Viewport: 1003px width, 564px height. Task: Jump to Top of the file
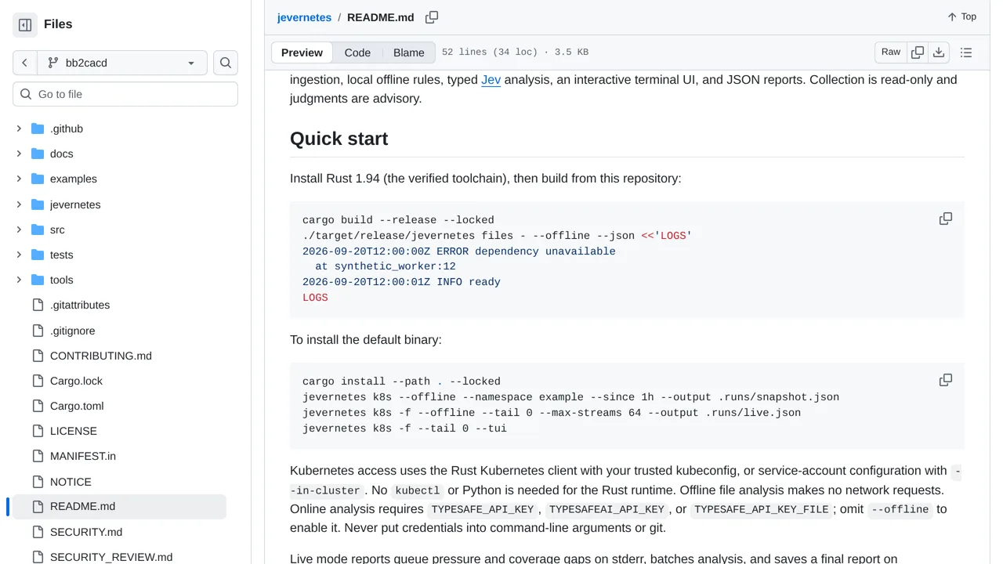click(x=962, y=16)
